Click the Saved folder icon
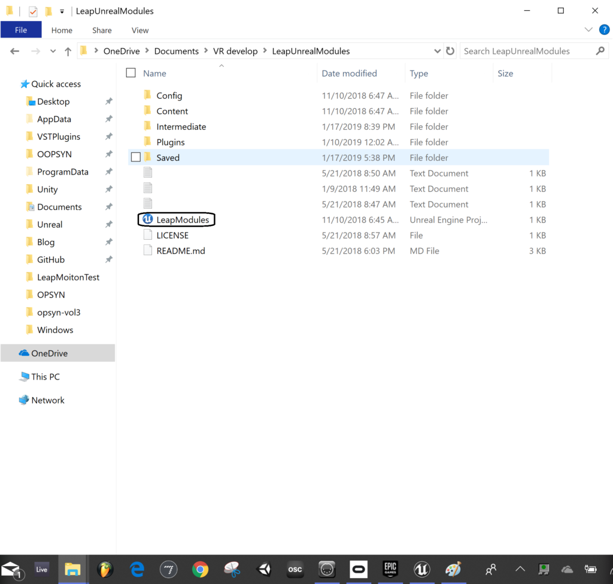This screenshot has width=613, height=584. coord(147,157)
